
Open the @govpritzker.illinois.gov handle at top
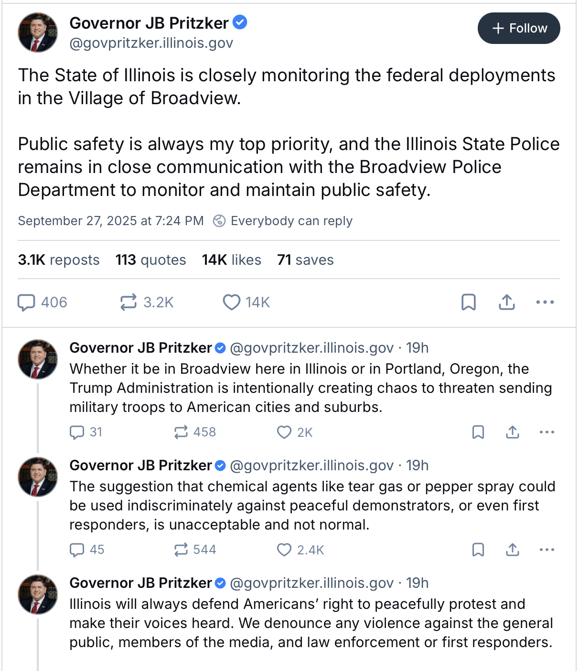coord(151,43)
